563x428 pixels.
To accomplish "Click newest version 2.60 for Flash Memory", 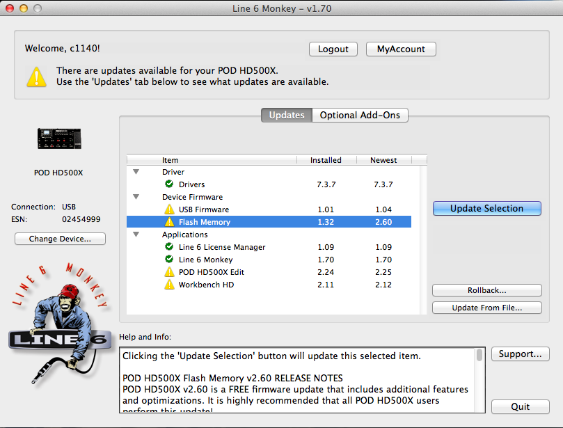I will (383, 222).
